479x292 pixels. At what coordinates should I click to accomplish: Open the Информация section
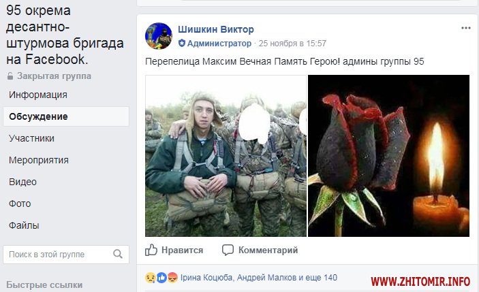(38, 95)
